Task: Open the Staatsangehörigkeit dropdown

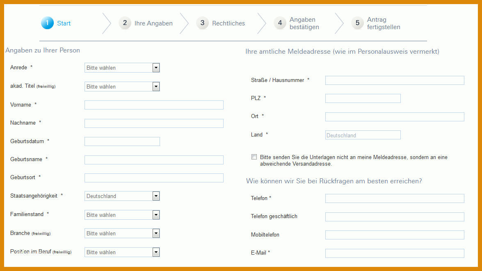Action: 122,196
